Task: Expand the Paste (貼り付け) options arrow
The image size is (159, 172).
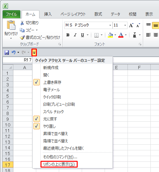Action: [11, 39]
